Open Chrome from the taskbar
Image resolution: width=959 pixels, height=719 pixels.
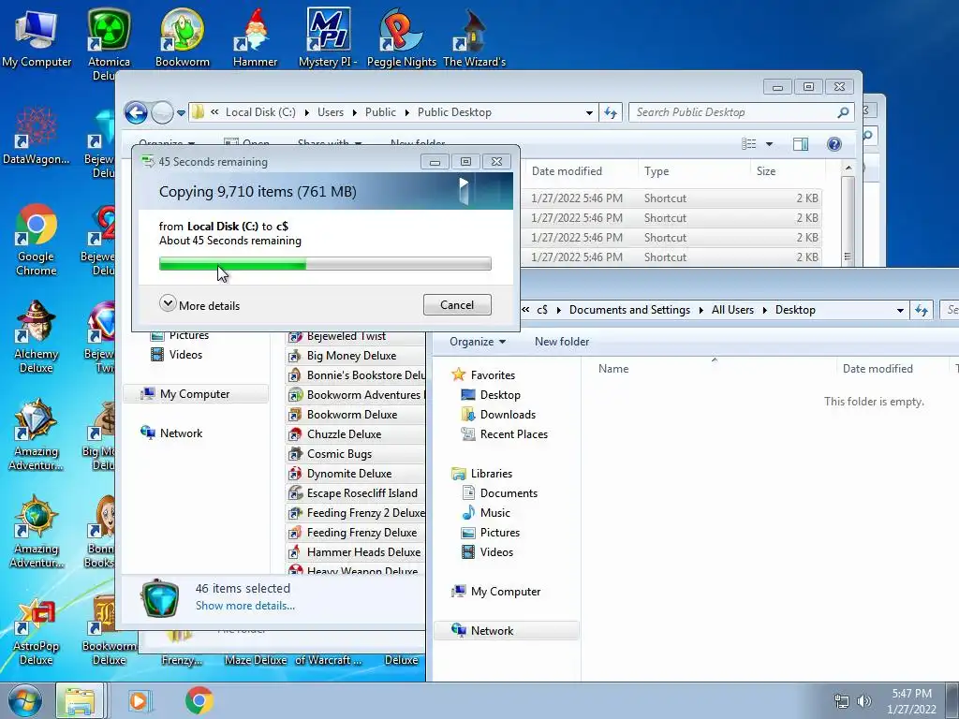pos(199,701)
